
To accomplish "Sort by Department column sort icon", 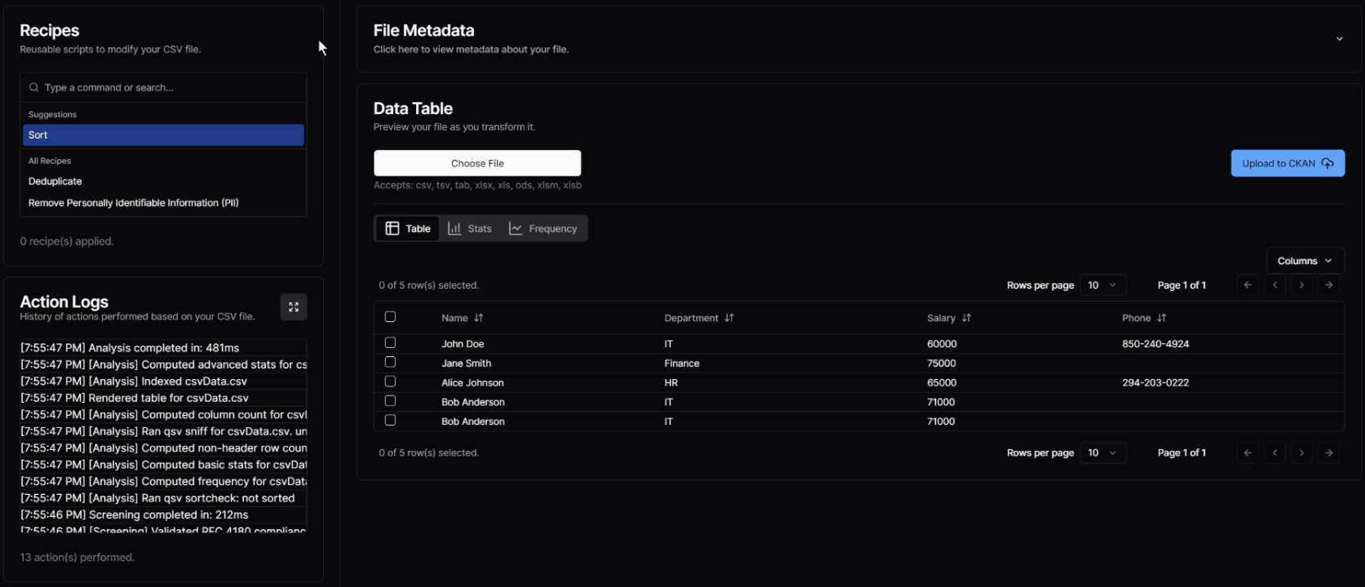I will [x=729, y=318].
